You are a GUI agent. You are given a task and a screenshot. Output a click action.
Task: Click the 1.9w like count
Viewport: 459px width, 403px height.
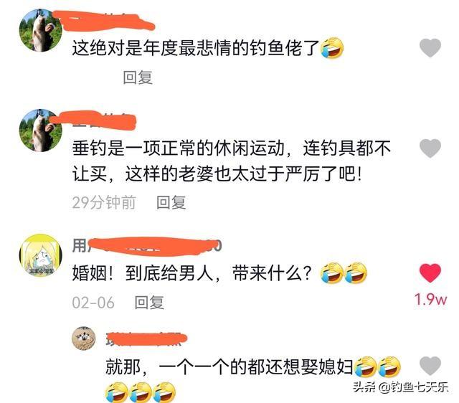[x=430, y=300]
